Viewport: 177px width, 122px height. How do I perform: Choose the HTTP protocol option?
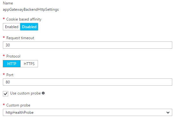12,64
